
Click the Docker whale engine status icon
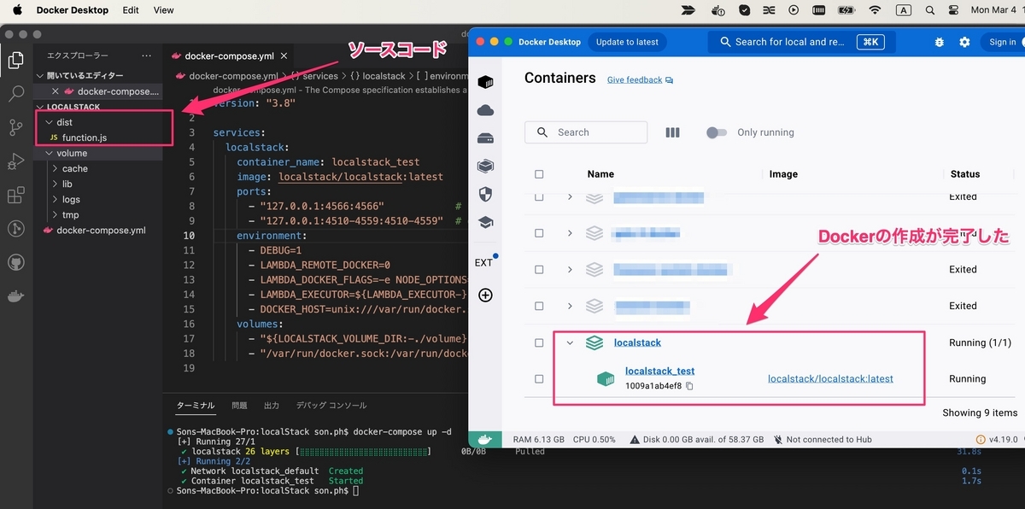[x=484, y=439]
